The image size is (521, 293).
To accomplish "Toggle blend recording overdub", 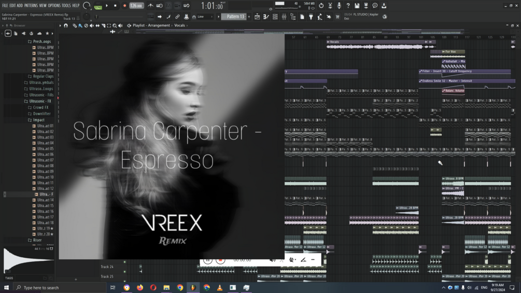I will coord(177,6).
